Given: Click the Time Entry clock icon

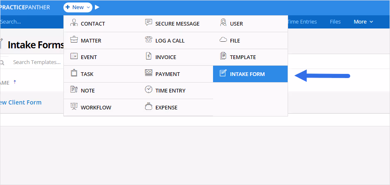Looking at the screenshot, I should click(x=148, y=89).
